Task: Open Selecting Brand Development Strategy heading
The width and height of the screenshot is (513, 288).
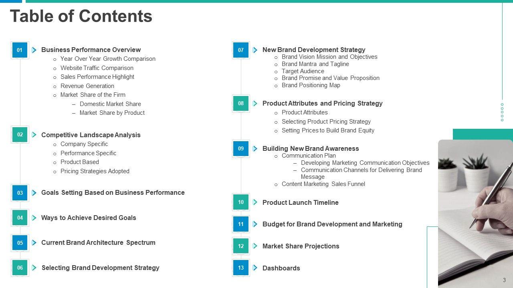Action: point(100,268)
